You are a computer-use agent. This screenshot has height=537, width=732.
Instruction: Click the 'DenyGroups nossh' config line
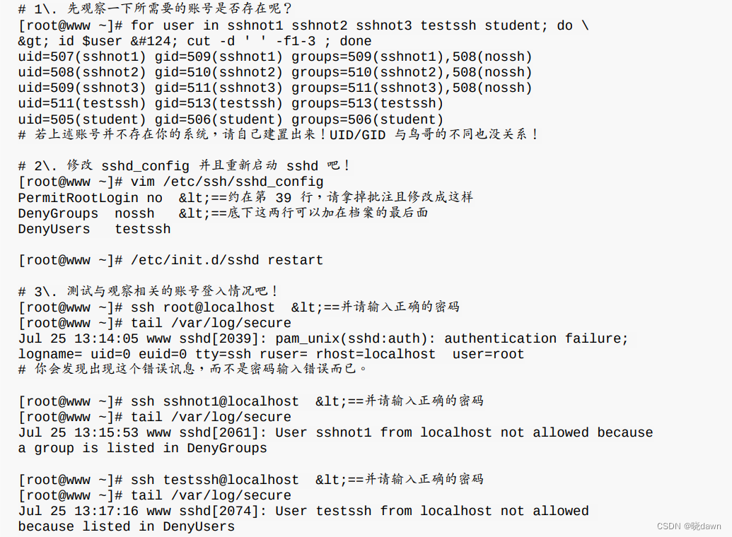click(x=86, y=213)
